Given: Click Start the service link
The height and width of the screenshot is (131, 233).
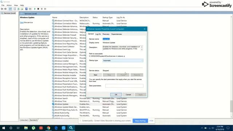Looking at the screenshot, I should 22,23.
